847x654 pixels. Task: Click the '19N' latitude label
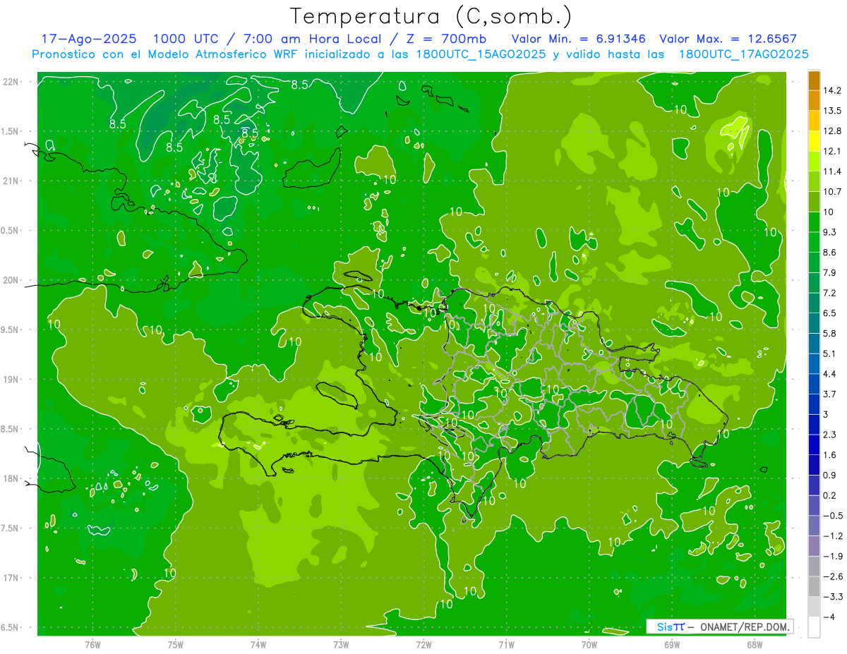(x=10, y=380)
